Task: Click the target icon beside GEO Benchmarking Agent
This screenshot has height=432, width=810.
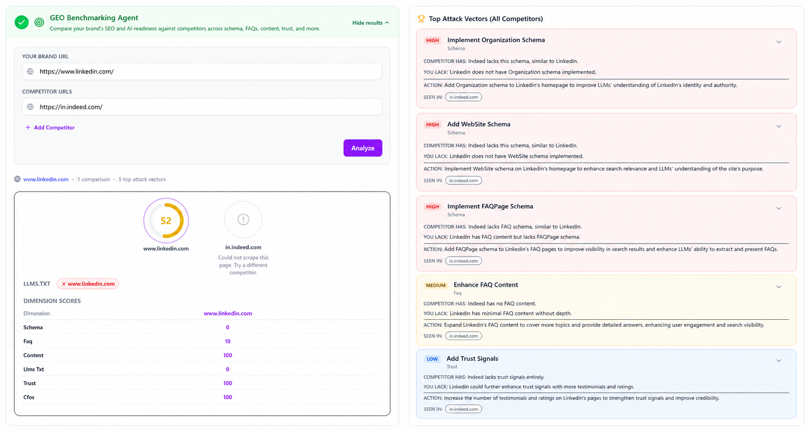Action: pos(40,22)
